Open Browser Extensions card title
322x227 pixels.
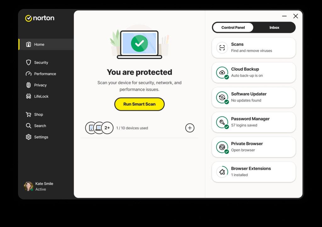[251, 168]
